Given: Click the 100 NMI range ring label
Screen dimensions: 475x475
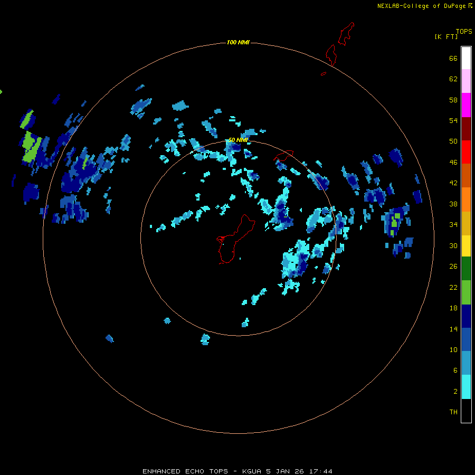Looking at the screenshot, I should coord(238,42).
